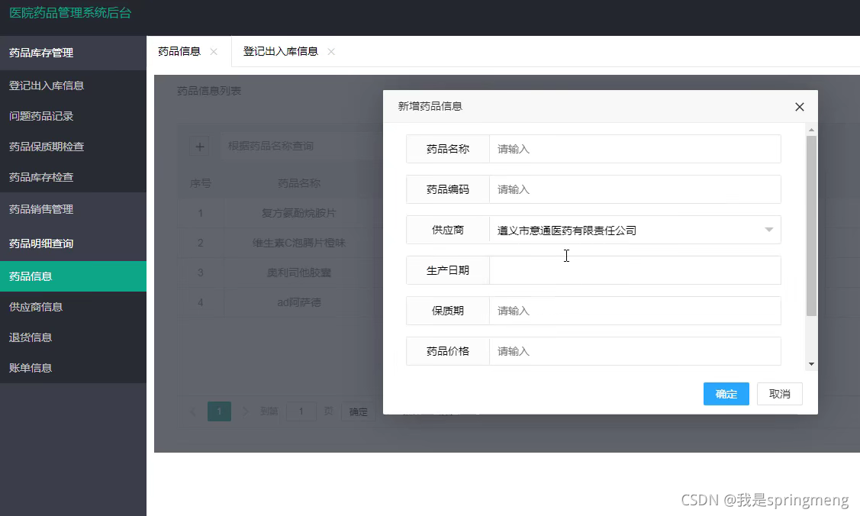Go to next page arrow in pagination
Screen dimensions: 860x516
coord(245,411)
